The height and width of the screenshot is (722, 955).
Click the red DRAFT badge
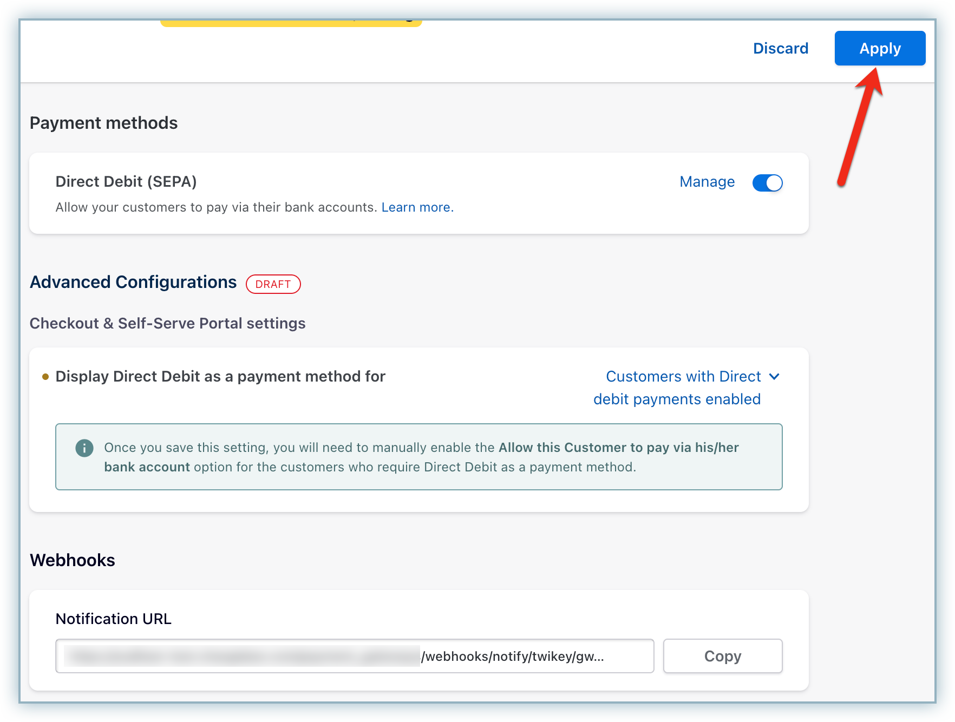pos(273,284)
